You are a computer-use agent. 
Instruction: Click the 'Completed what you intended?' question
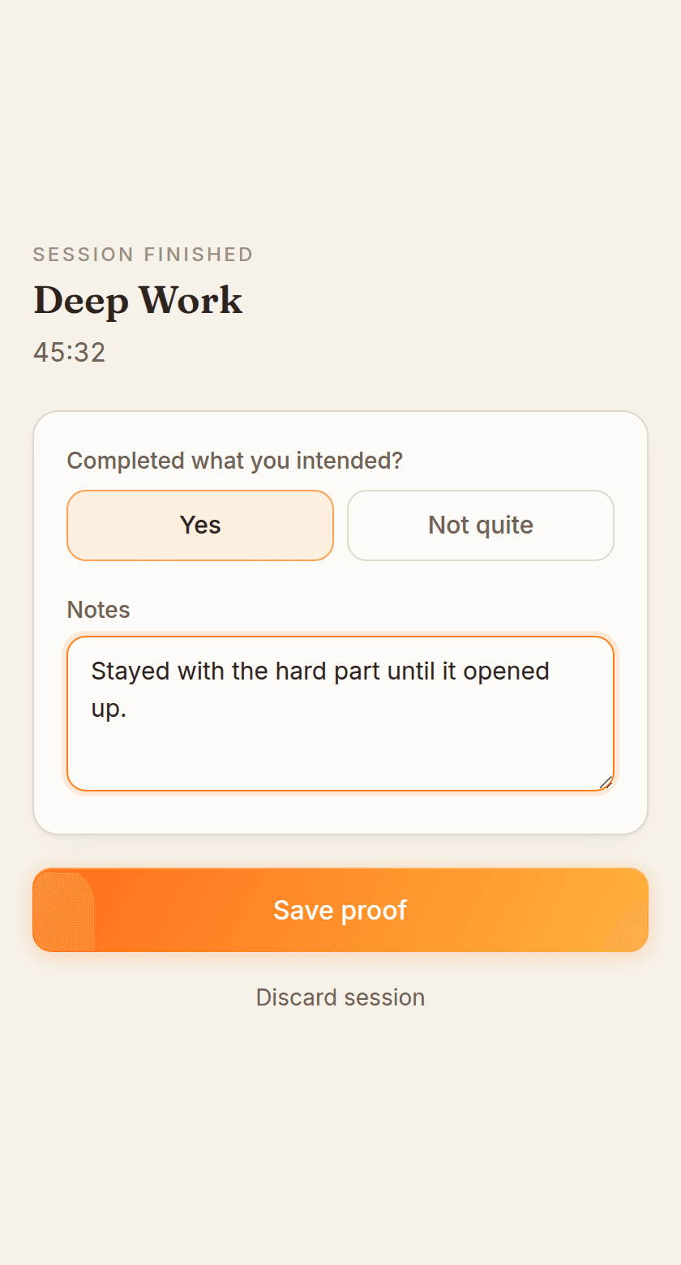tap(235, 461)
